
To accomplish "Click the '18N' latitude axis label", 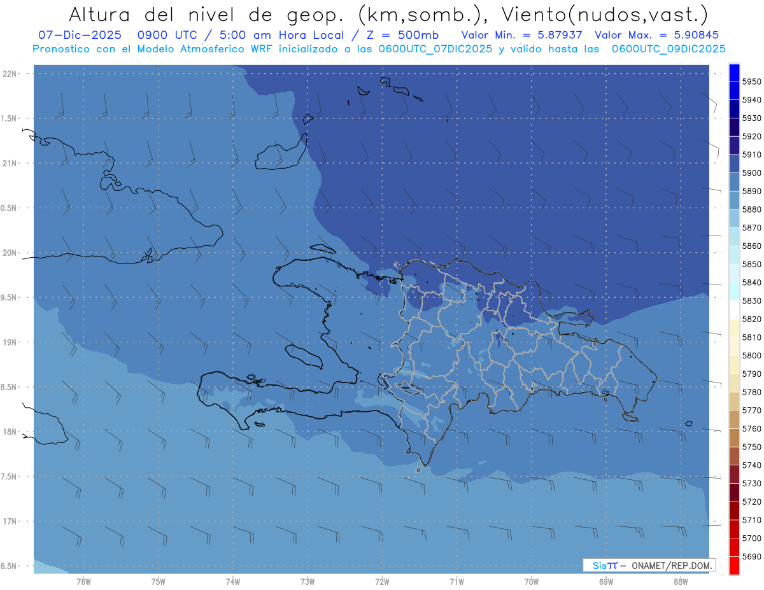I will click(x=10, y=432).
